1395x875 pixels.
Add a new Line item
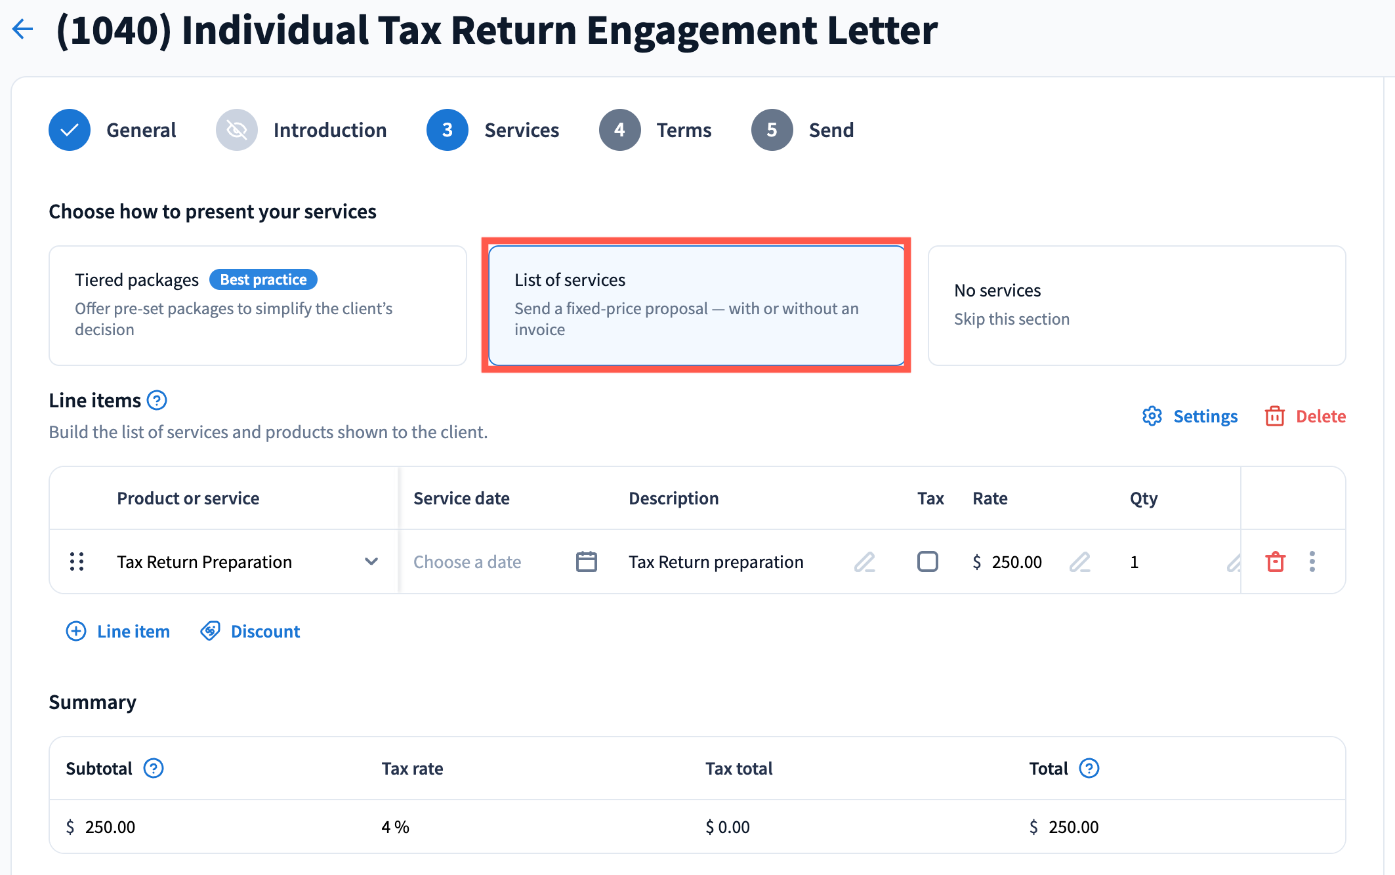click(x=118, y=631)
